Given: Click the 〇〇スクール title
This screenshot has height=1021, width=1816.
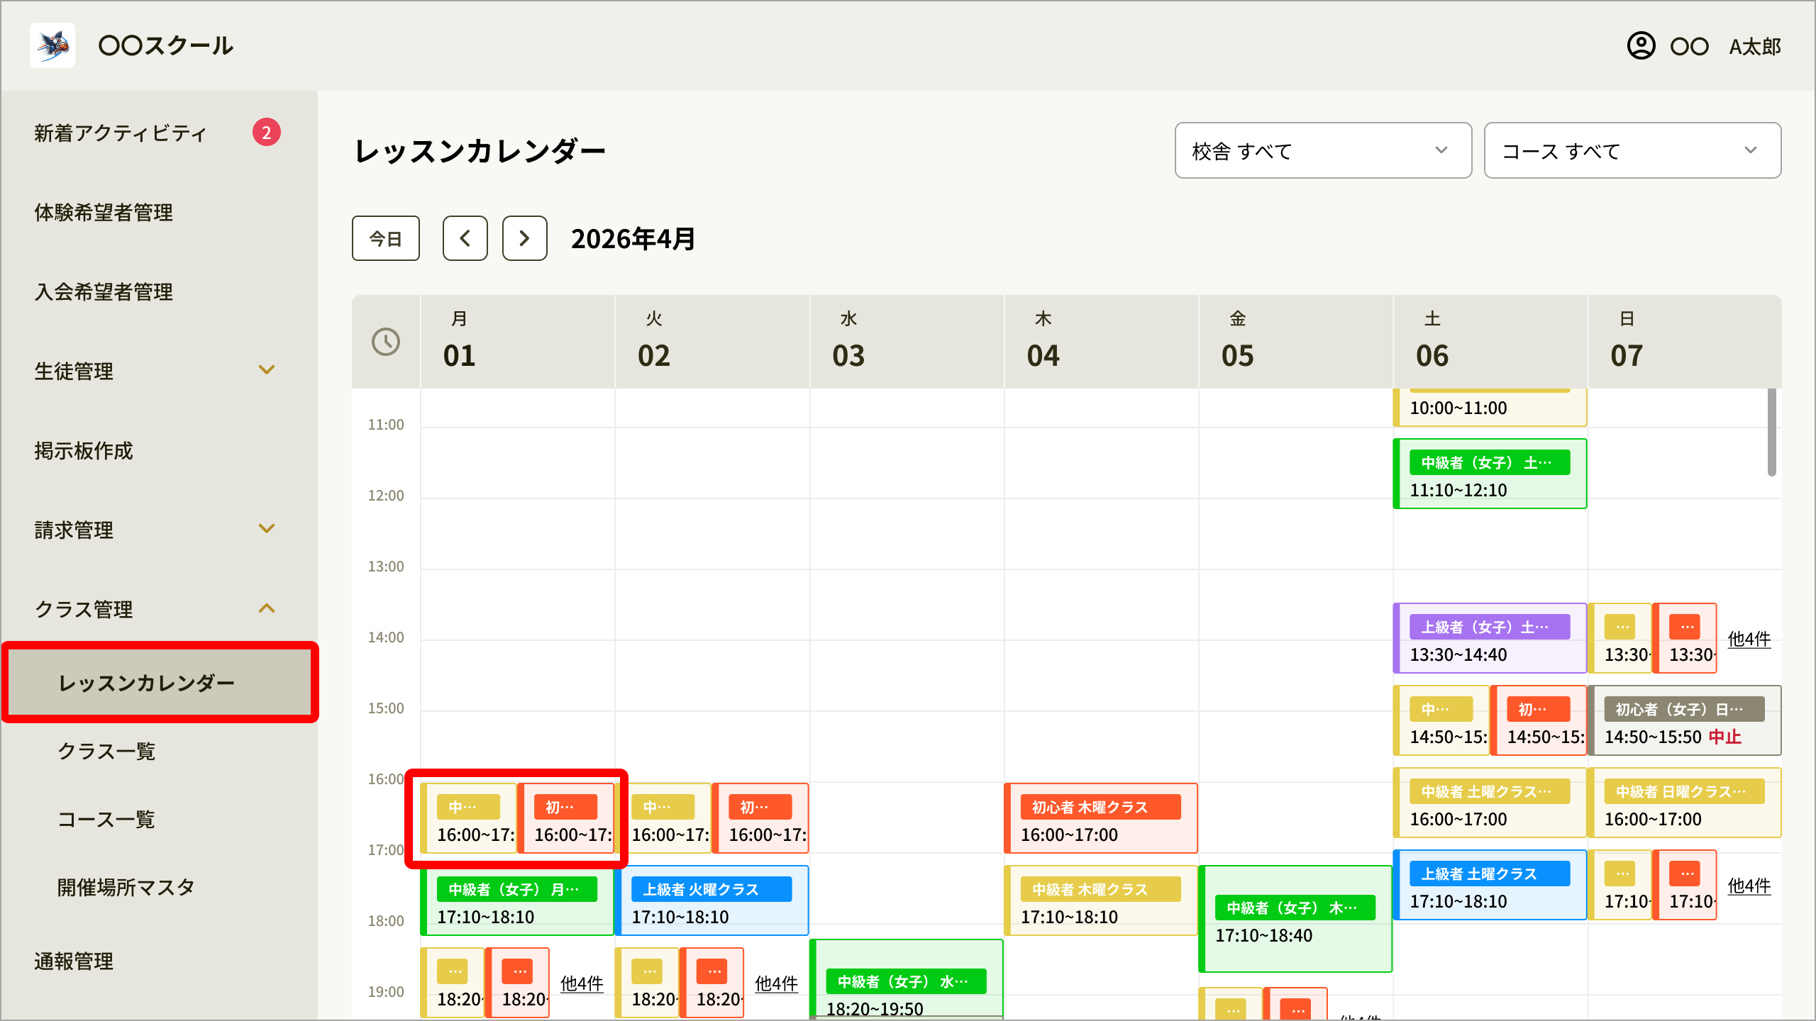Looking at the screenshot, I should (x=166, y=45).
